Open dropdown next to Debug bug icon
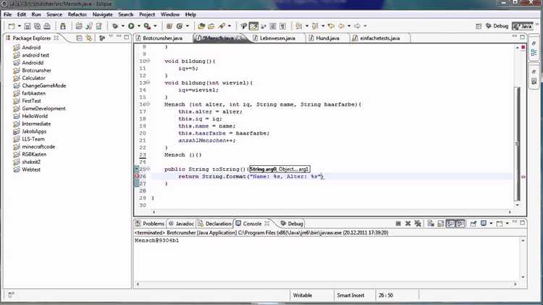 click(x=122, y=26)
